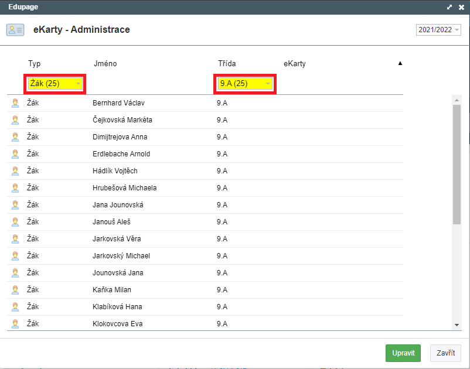Select the Jarkovský Michael row

(x=205, y=256)
